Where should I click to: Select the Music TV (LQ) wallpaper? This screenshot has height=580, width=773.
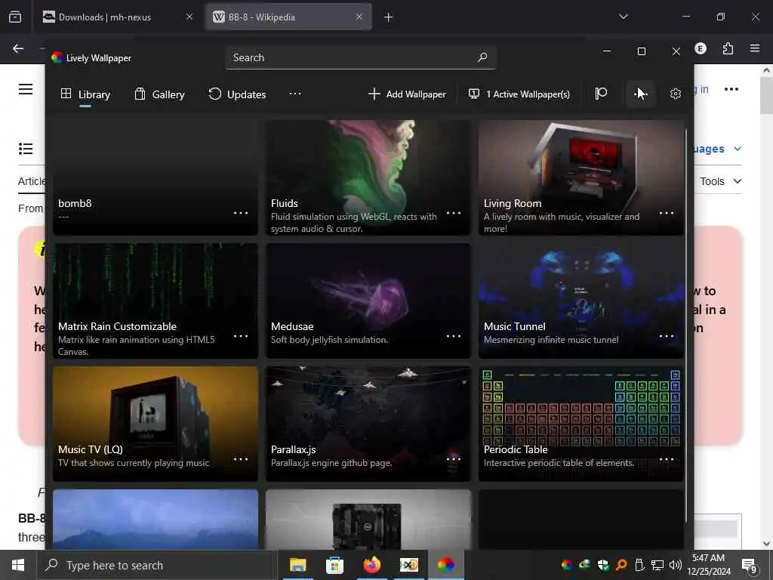pos(156,424)
